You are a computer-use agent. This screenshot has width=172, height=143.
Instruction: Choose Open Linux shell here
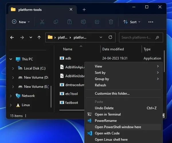click(x=124, y=140)
